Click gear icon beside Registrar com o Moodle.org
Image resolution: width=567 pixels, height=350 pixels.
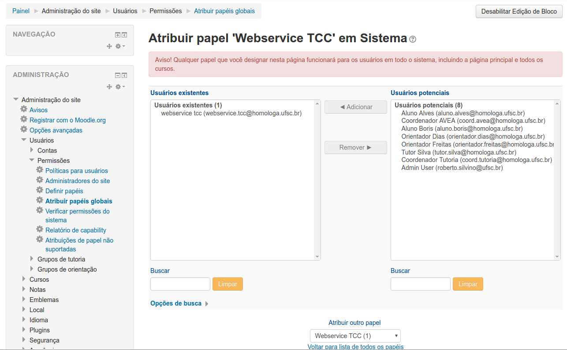(24, 119)
